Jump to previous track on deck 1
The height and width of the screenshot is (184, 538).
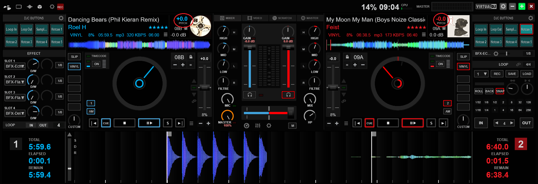coord(94,123)
